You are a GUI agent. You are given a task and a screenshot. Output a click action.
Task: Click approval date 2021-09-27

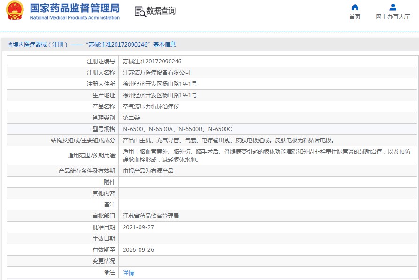[139, 227]
